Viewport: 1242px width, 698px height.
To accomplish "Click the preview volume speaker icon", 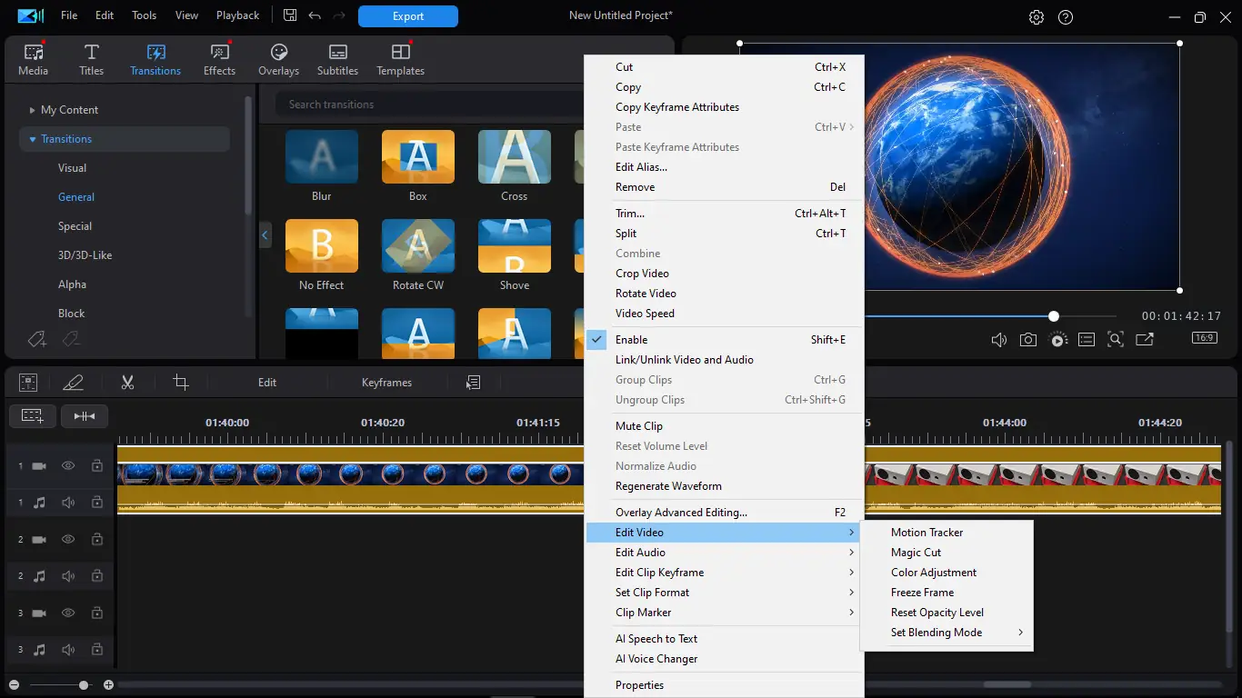I will [998, 340].
